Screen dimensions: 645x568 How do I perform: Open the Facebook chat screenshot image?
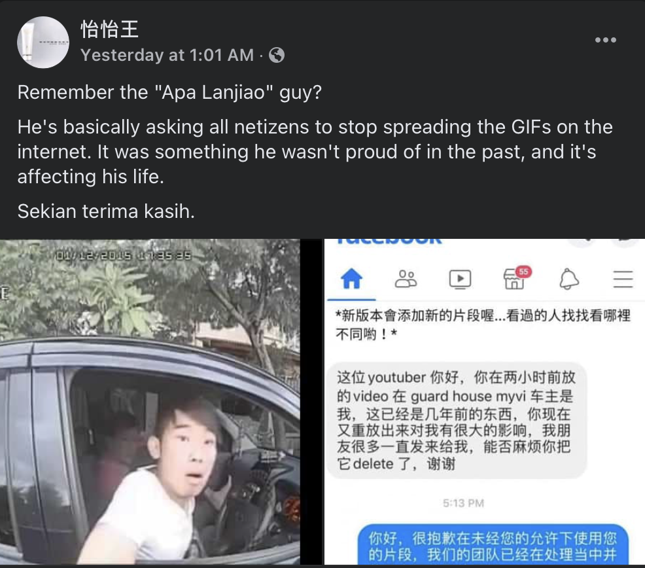tap(485, 402)
